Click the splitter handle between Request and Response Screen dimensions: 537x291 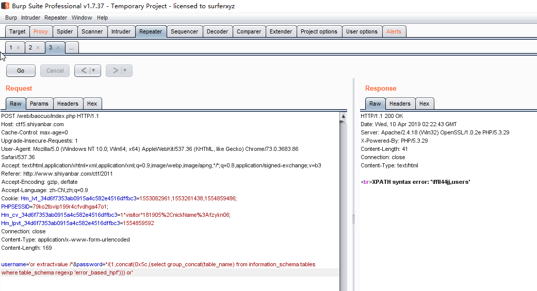pyautogui.click(x=353, y=219)
